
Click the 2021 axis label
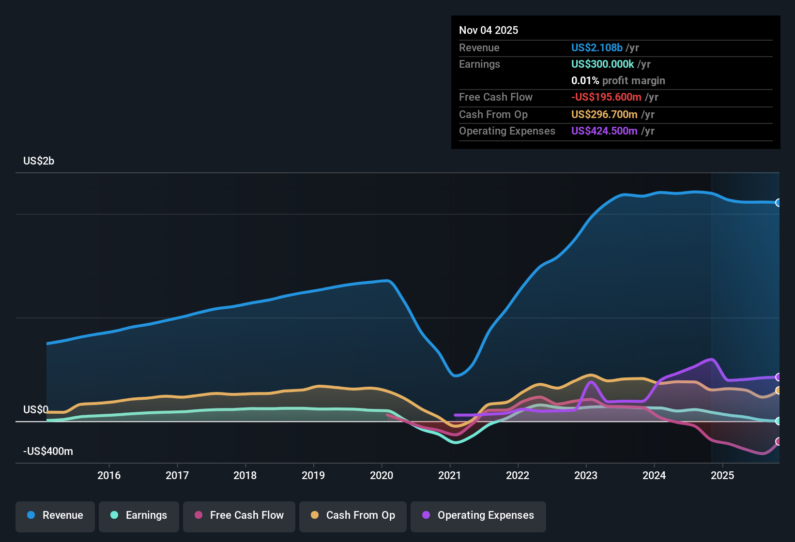click(450, 475)
